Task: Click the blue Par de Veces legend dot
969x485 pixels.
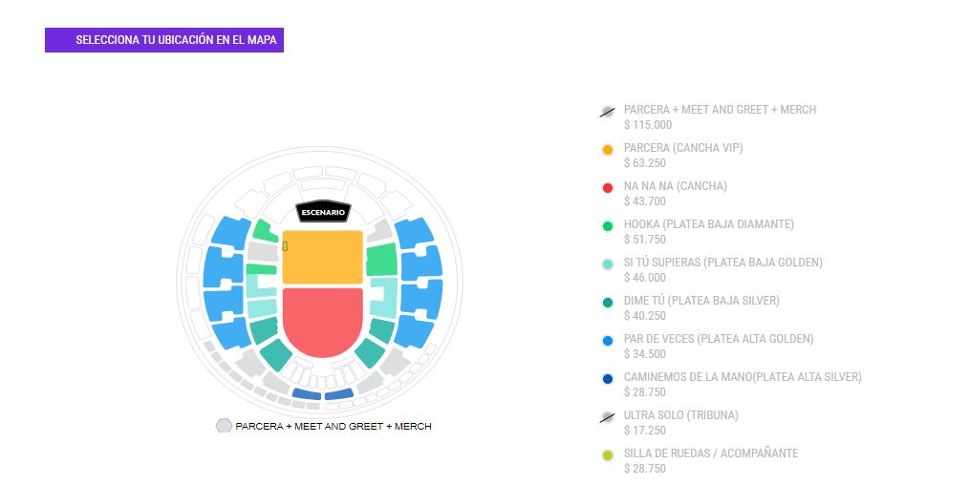Action: coord(608,341)
